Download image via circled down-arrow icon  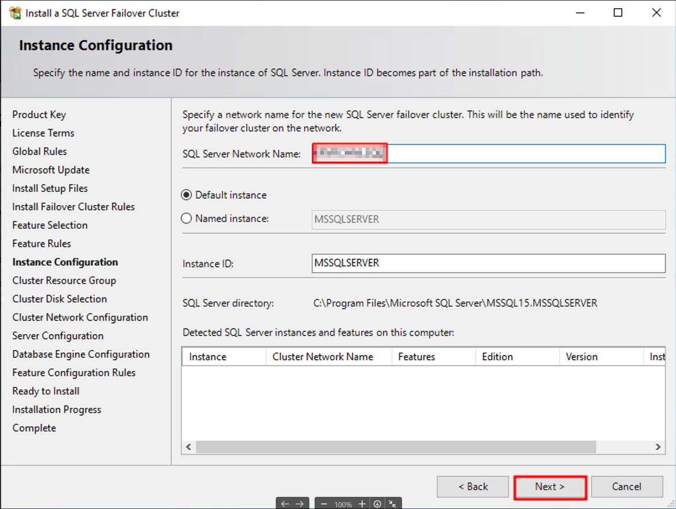pos(377,504)
